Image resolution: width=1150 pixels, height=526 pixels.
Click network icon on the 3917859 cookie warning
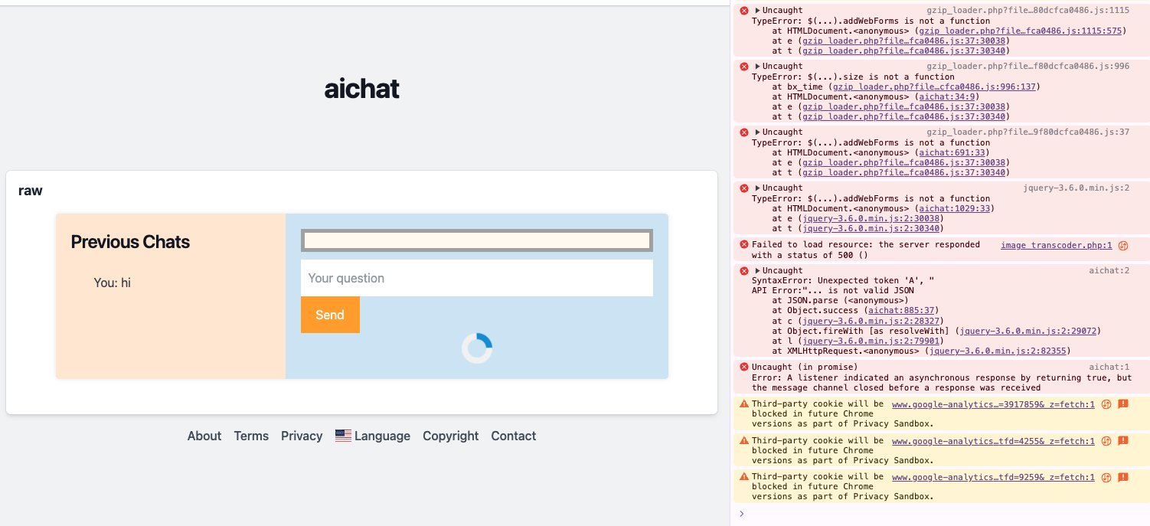1106,404
